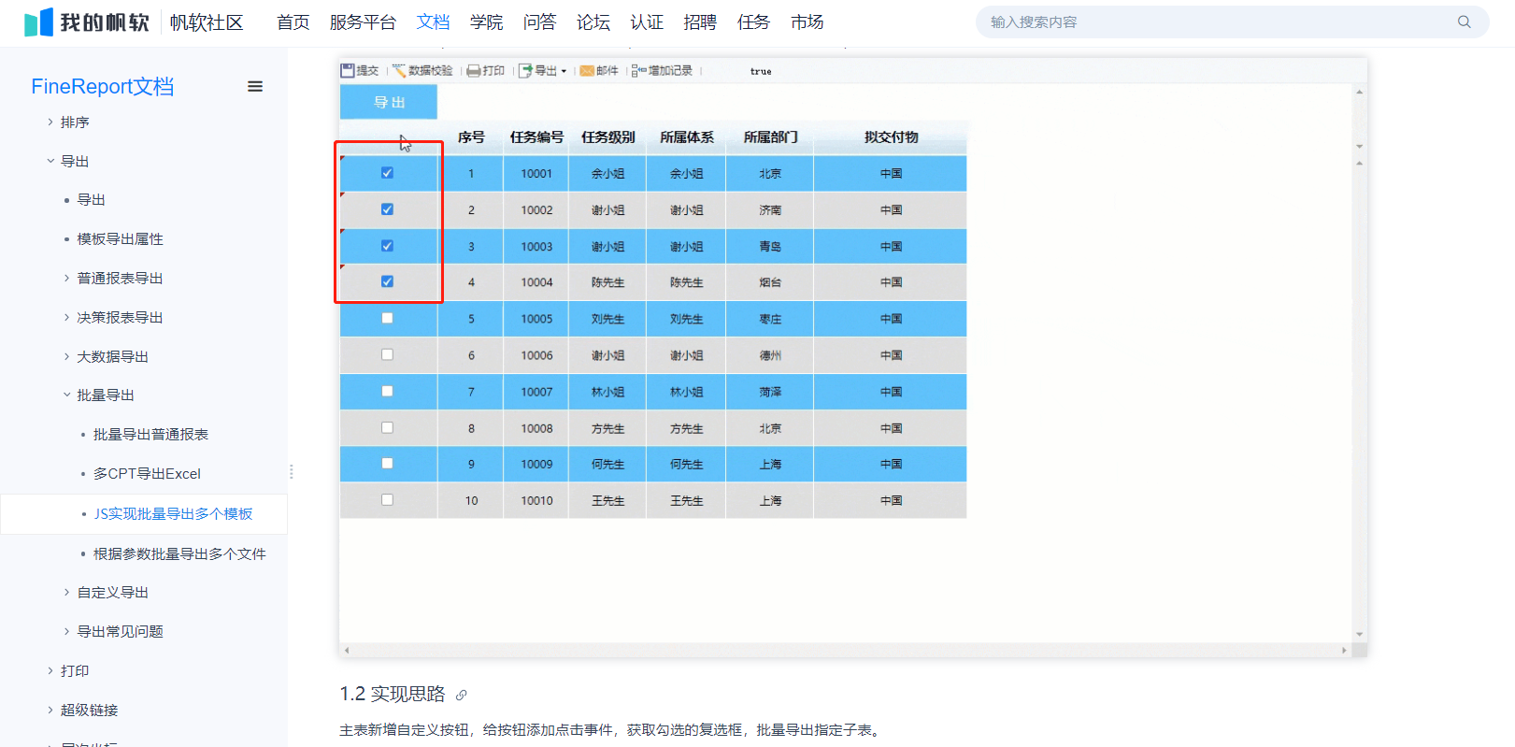
Task: Check the checkbox for row 10005
Action: [387, 318]
